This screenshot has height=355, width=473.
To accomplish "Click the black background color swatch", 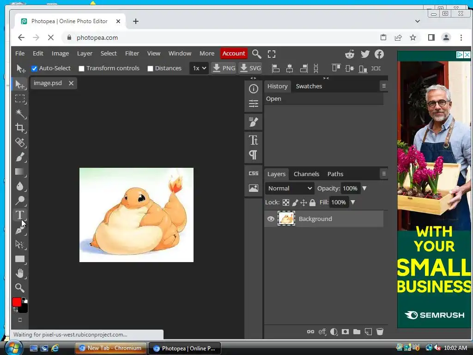I will point(24,309).
